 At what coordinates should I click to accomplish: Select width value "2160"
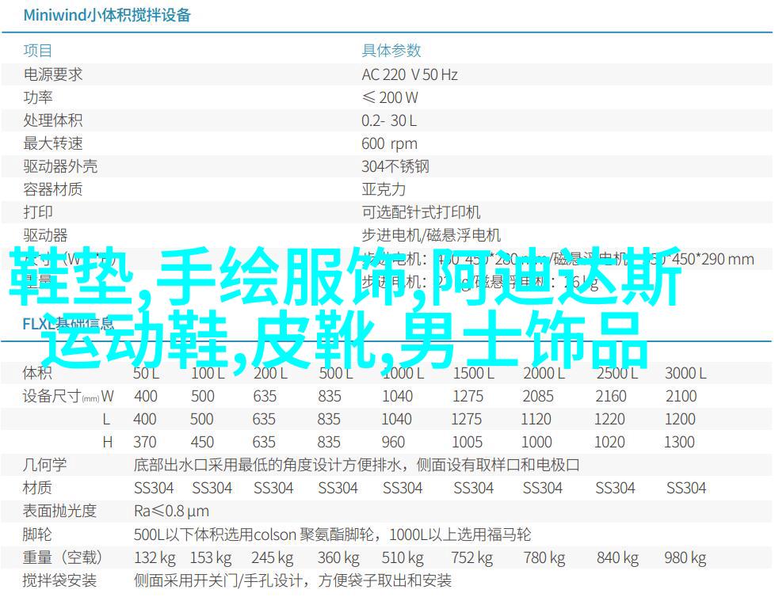coord(611,396)
